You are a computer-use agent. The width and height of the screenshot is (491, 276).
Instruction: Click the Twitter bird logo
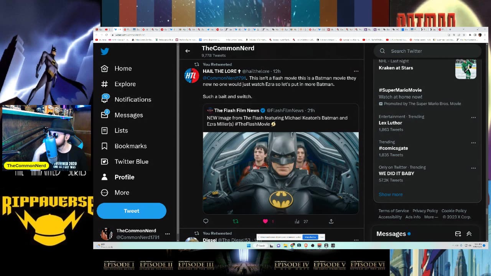pyautogui.click(x=105, y=51)
